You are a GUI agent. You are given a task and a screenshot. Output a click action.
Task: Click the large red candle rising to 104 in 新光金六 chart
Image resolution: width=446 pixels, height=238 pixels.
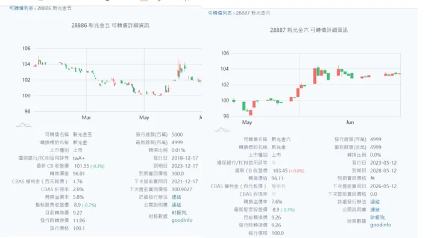(x=315, y=76)
